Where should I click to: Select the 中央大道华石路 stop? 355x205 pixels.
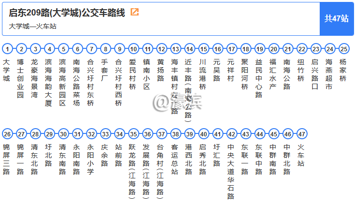231,172
